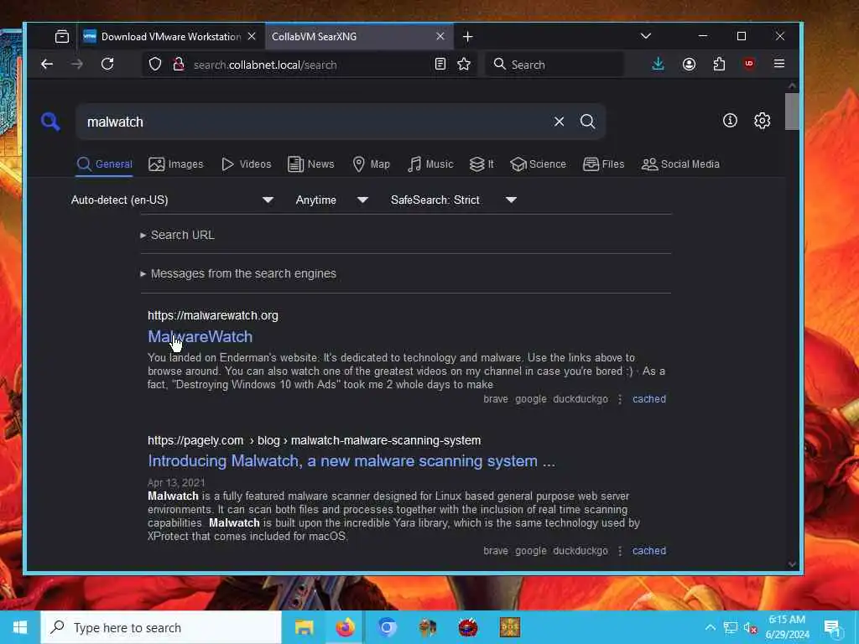Open the taskbar clock showing 6:15 AM
The height and width of the screenshot is (644, 859).
click(x=787, y=627)
